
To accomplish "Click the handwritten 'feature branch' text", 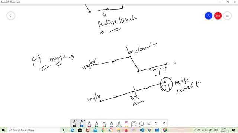I will pyautogui.click(x=118, y=22).
